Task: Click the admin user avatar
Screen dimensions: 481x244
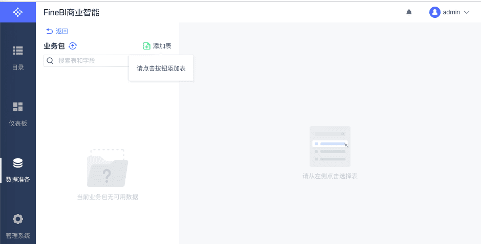Action: (x=434, y=12)
